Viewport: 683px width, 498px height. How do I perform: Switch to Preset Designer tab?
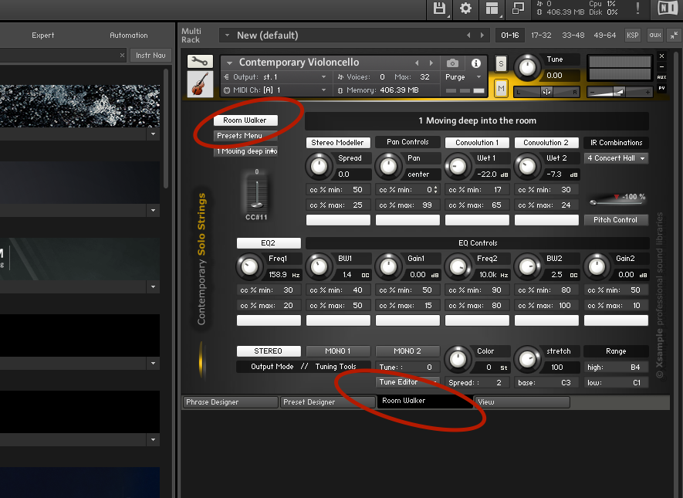(x=327, y=402)
